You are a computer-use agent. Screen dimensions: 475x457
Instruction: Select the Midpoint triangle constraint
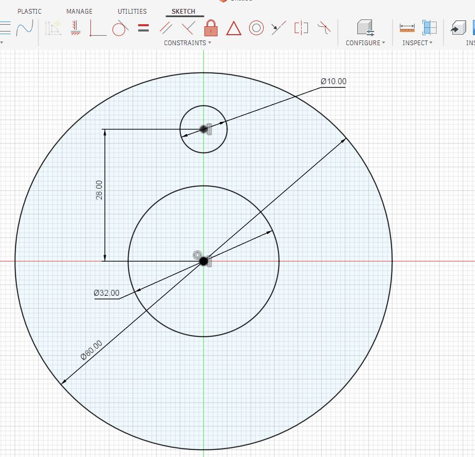(x=234, y=28)
